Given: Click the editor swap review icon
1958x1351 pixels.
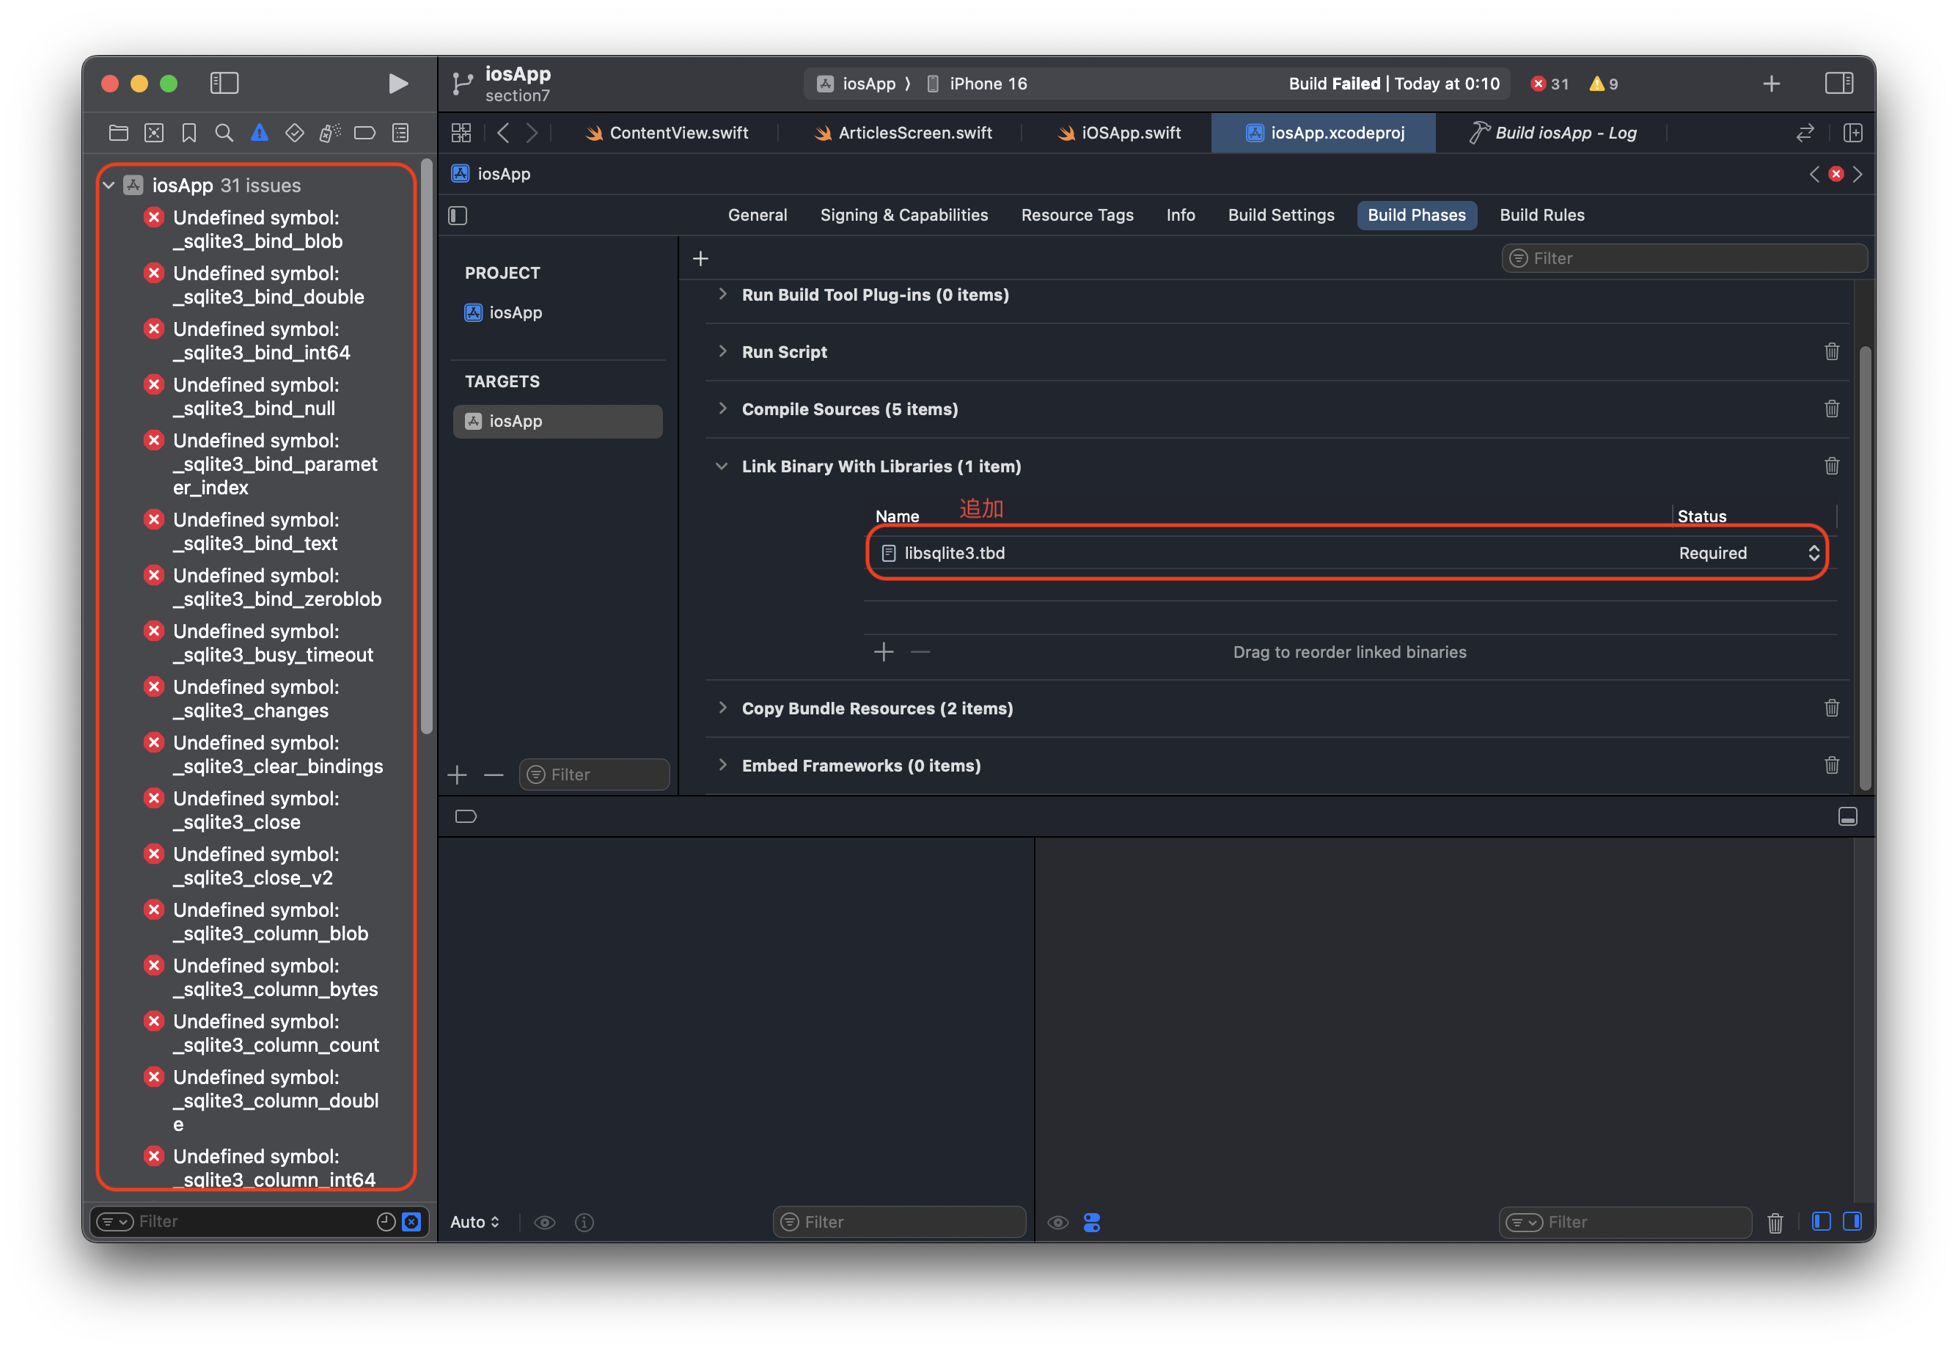Looking at the screenshot, I should (x=1805, y=133).
